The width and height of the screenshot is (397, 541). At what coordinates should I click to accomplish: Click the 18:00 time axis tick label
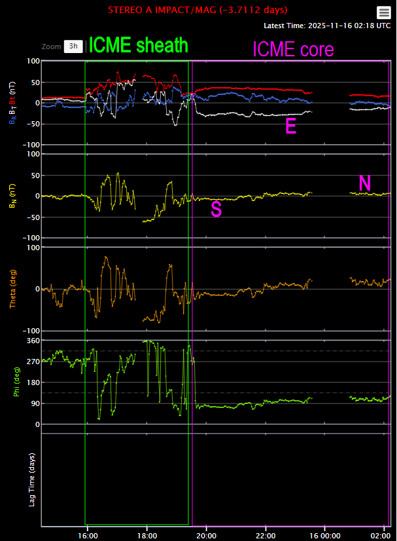coord(147,536)
